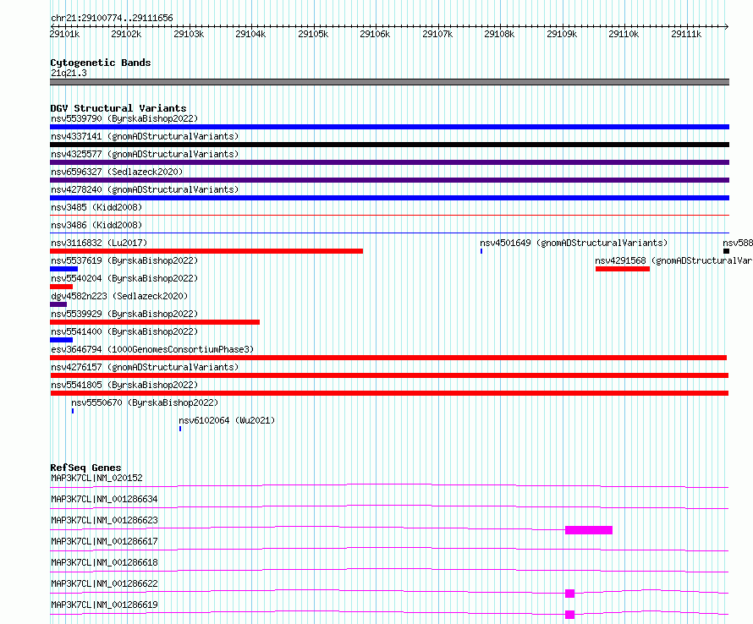Click the nsv5540204 (ByrskaBishop2022) label
The image size is (753, 624).
(124, 278)
